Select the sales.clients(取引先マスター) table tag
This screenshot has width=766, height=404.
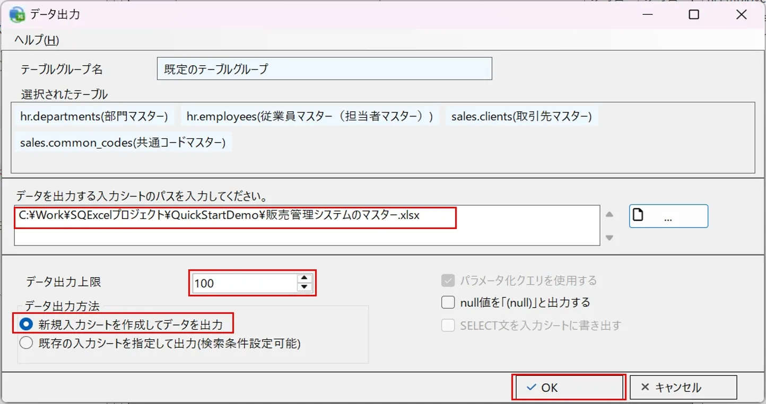521,117
